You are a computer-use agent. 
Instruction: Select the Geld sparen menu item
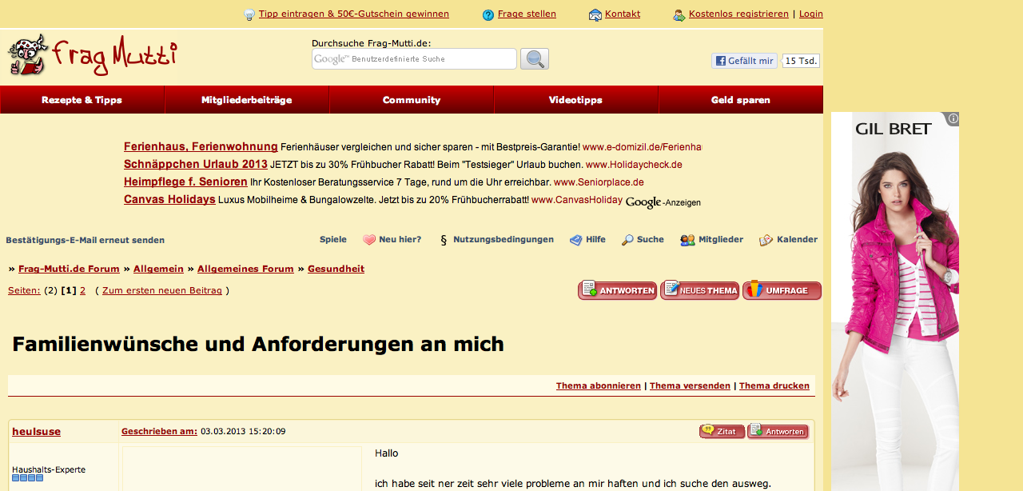click(x=741, y=100)
